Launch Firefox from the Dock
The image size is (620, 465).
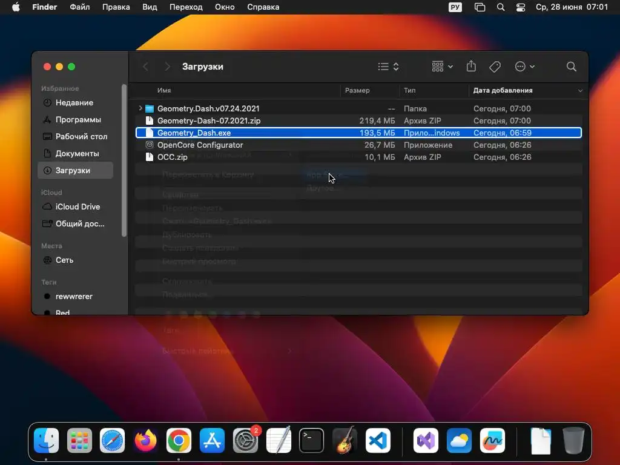[145, 441]
